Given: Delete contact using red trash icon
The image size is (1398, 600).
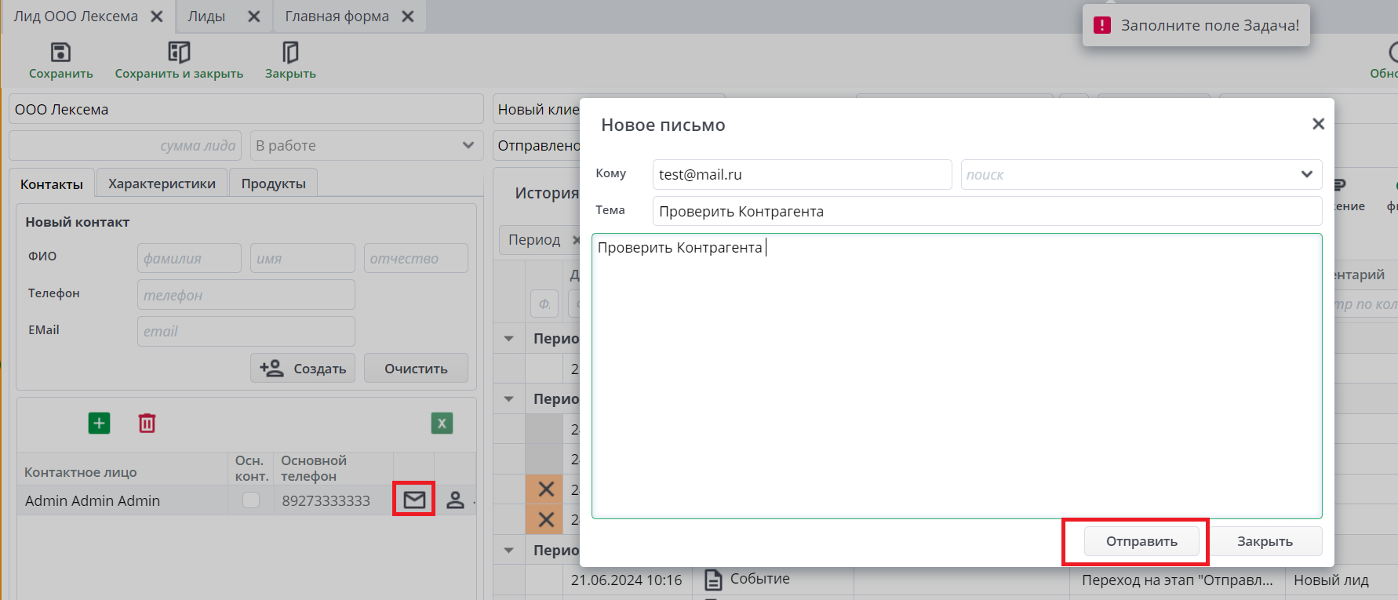Looking at the screenshot, I should point(147,424).
